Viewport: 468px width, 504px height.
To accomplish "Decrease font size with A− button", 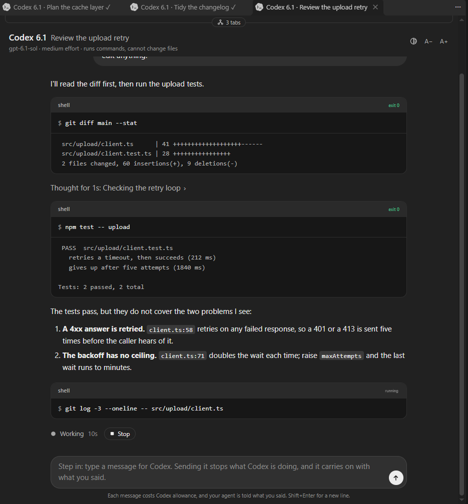I will click(428, 41).
